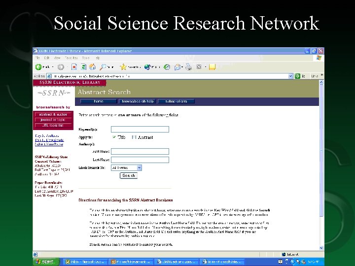Screen dimensions: 355x266
Task: Click the Search button in form
Action: [x=129, y=175]
